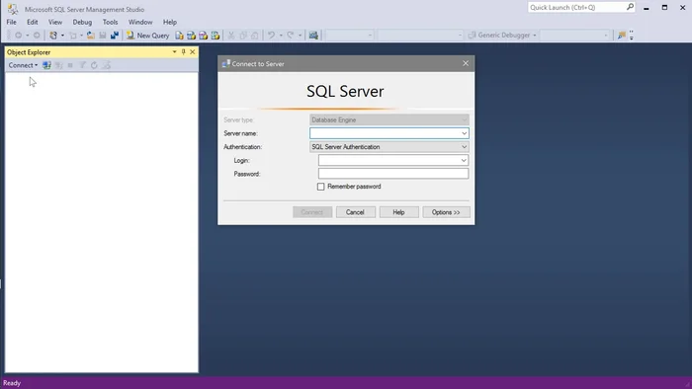The image size is (692, 389).
Task: Open the Debug menu
Action: [x=82, y=22]
